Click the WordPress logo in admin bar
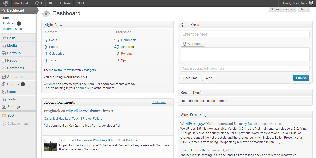Screen dimensions: 316x158 [6, 3]
